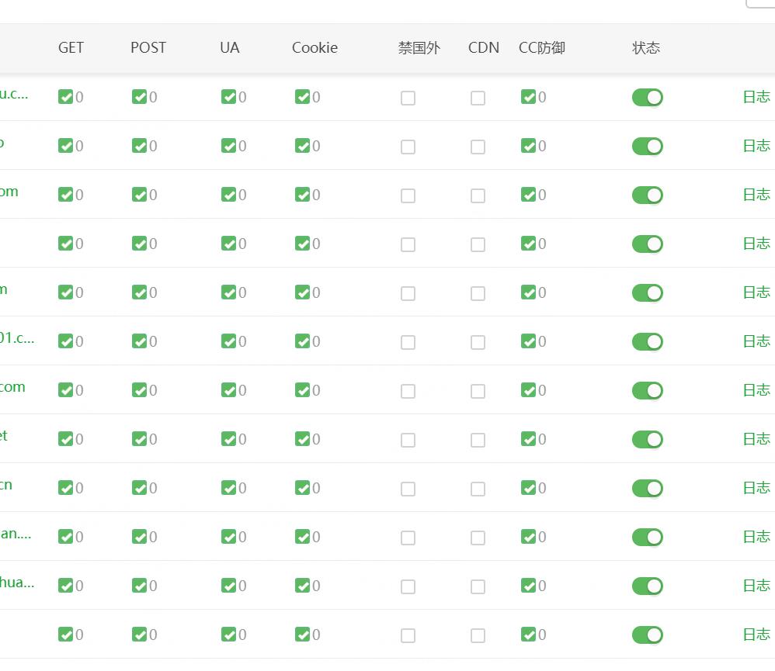
Task: Click the 'CC防御' column header
Action: pyautogui.click(x=542, y=48)
